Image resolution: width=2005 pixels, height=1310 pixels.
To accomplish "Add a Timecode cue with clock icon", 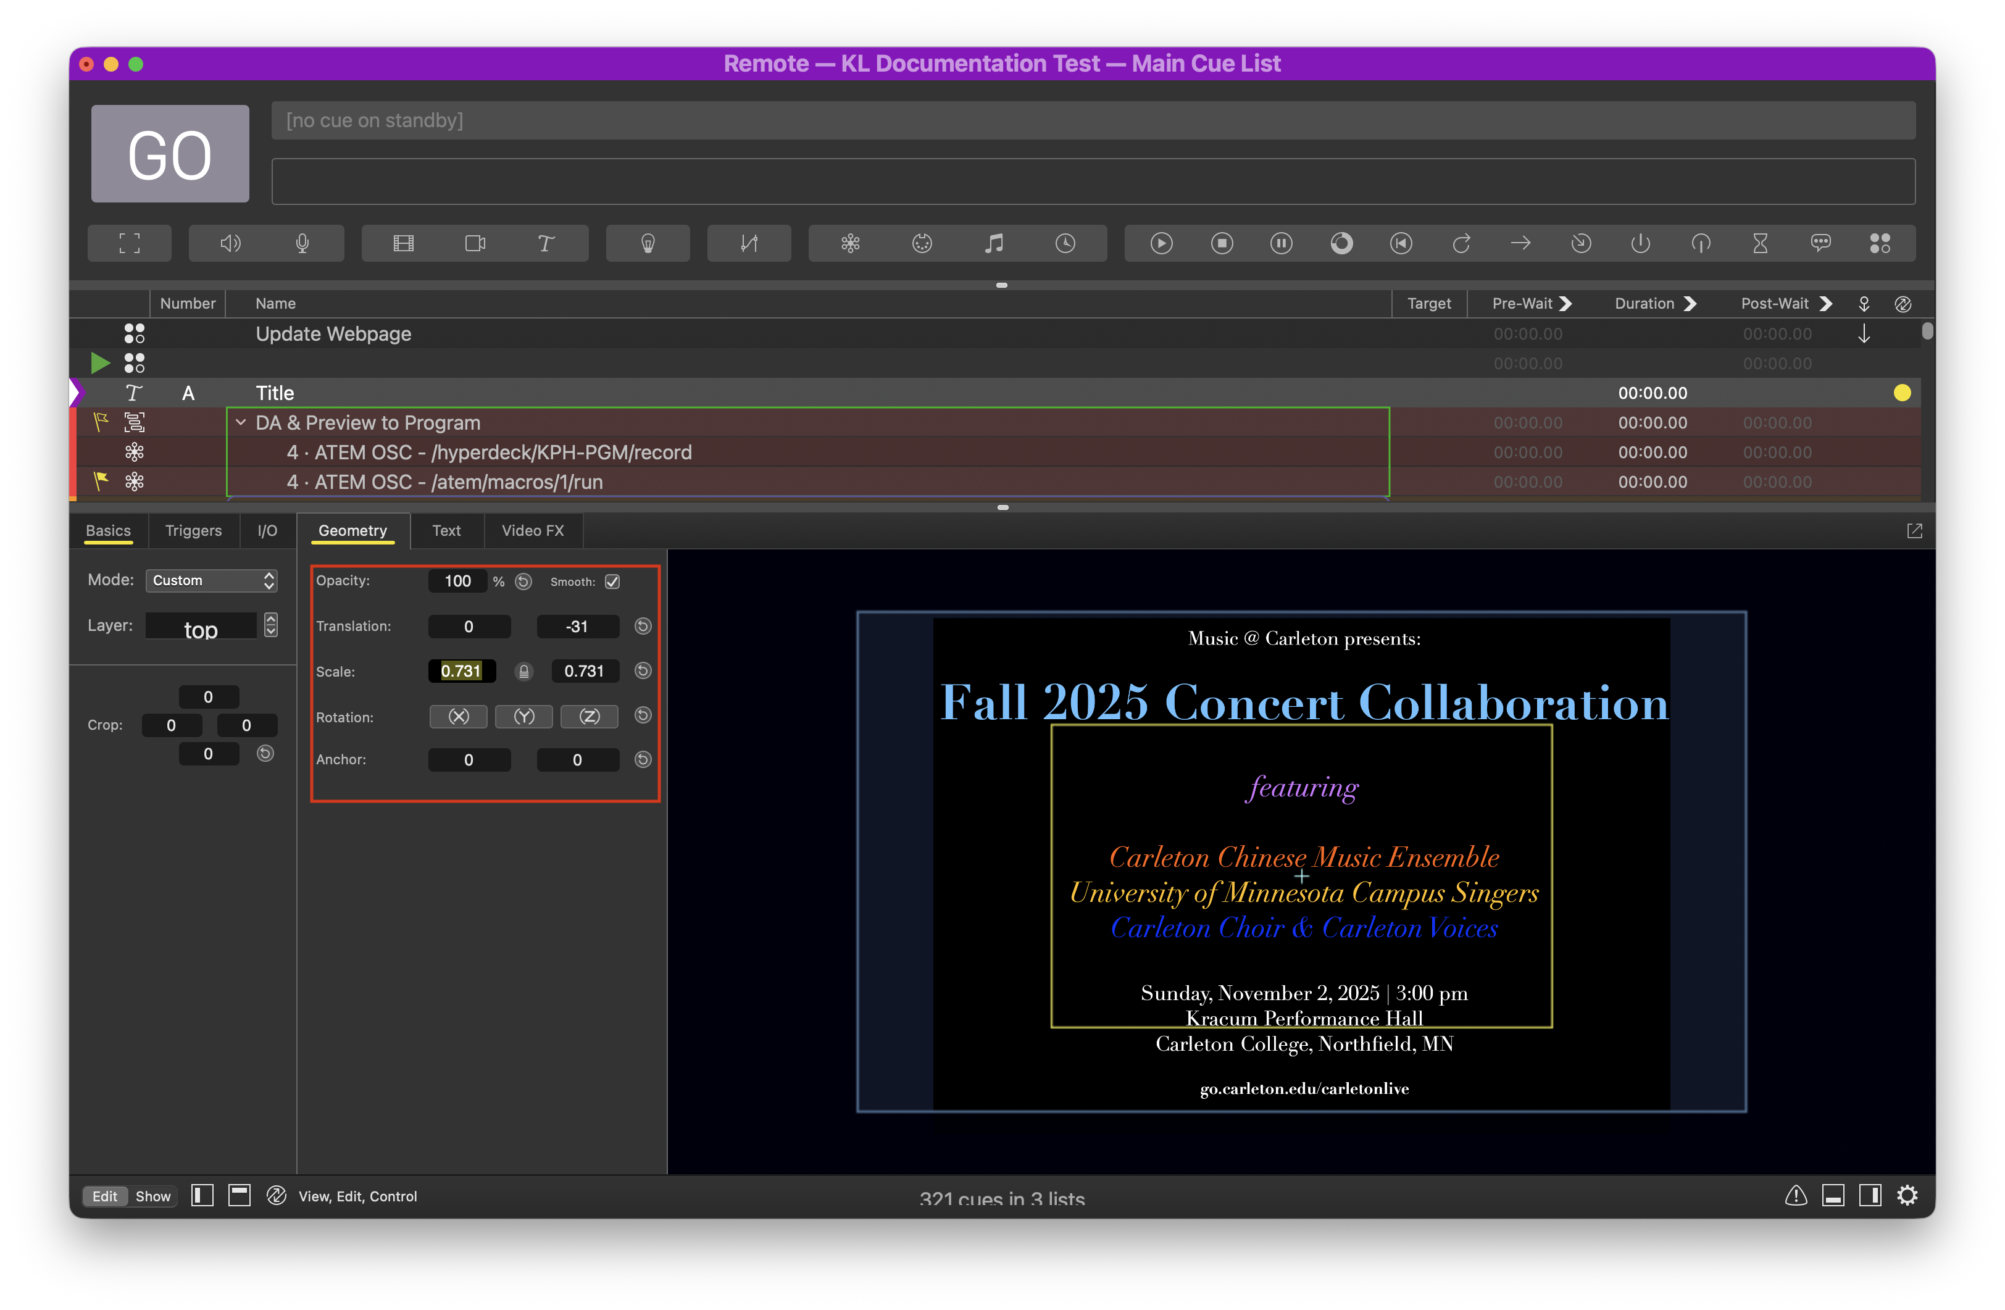I will pyautogui.click(x=1065, y=243).
